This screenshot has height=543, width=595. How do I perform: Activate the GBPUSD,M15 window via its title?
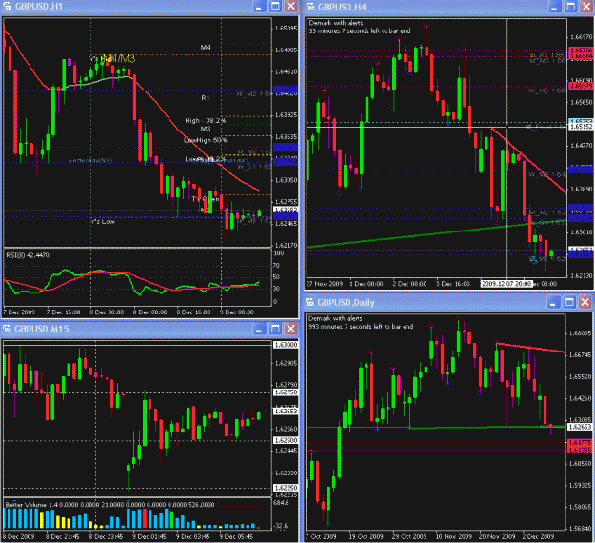(42, 329)
